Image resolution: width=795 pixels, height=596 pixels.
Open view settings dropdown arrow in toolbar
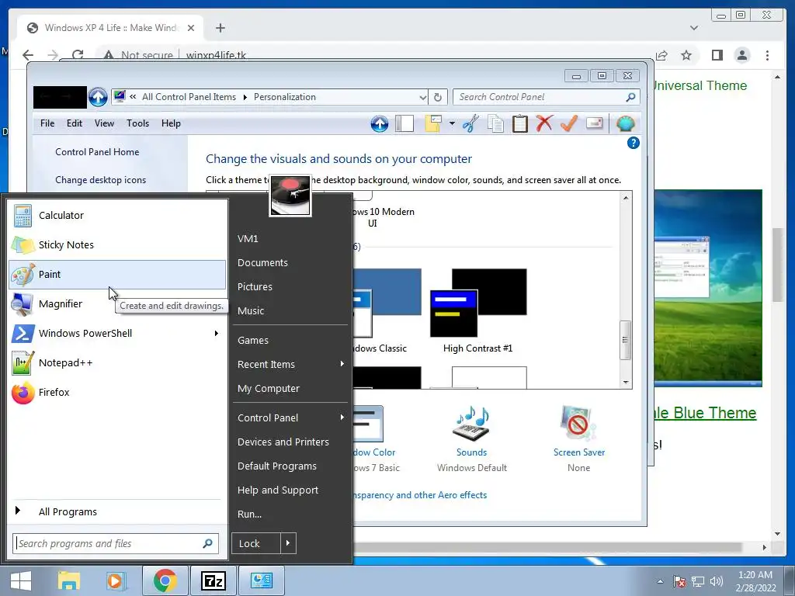(452, 123)
